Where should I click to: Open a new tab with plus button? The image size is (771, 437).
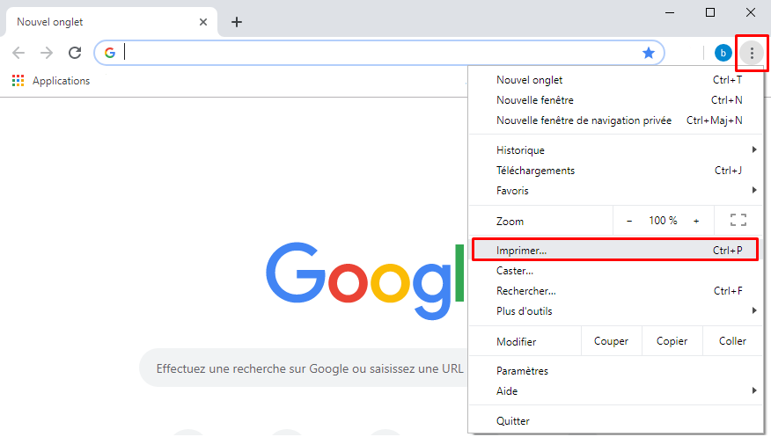pyautogui.click(x=237, y=22)
